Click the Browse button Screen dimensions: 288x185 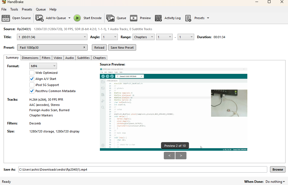pos(278,170)
